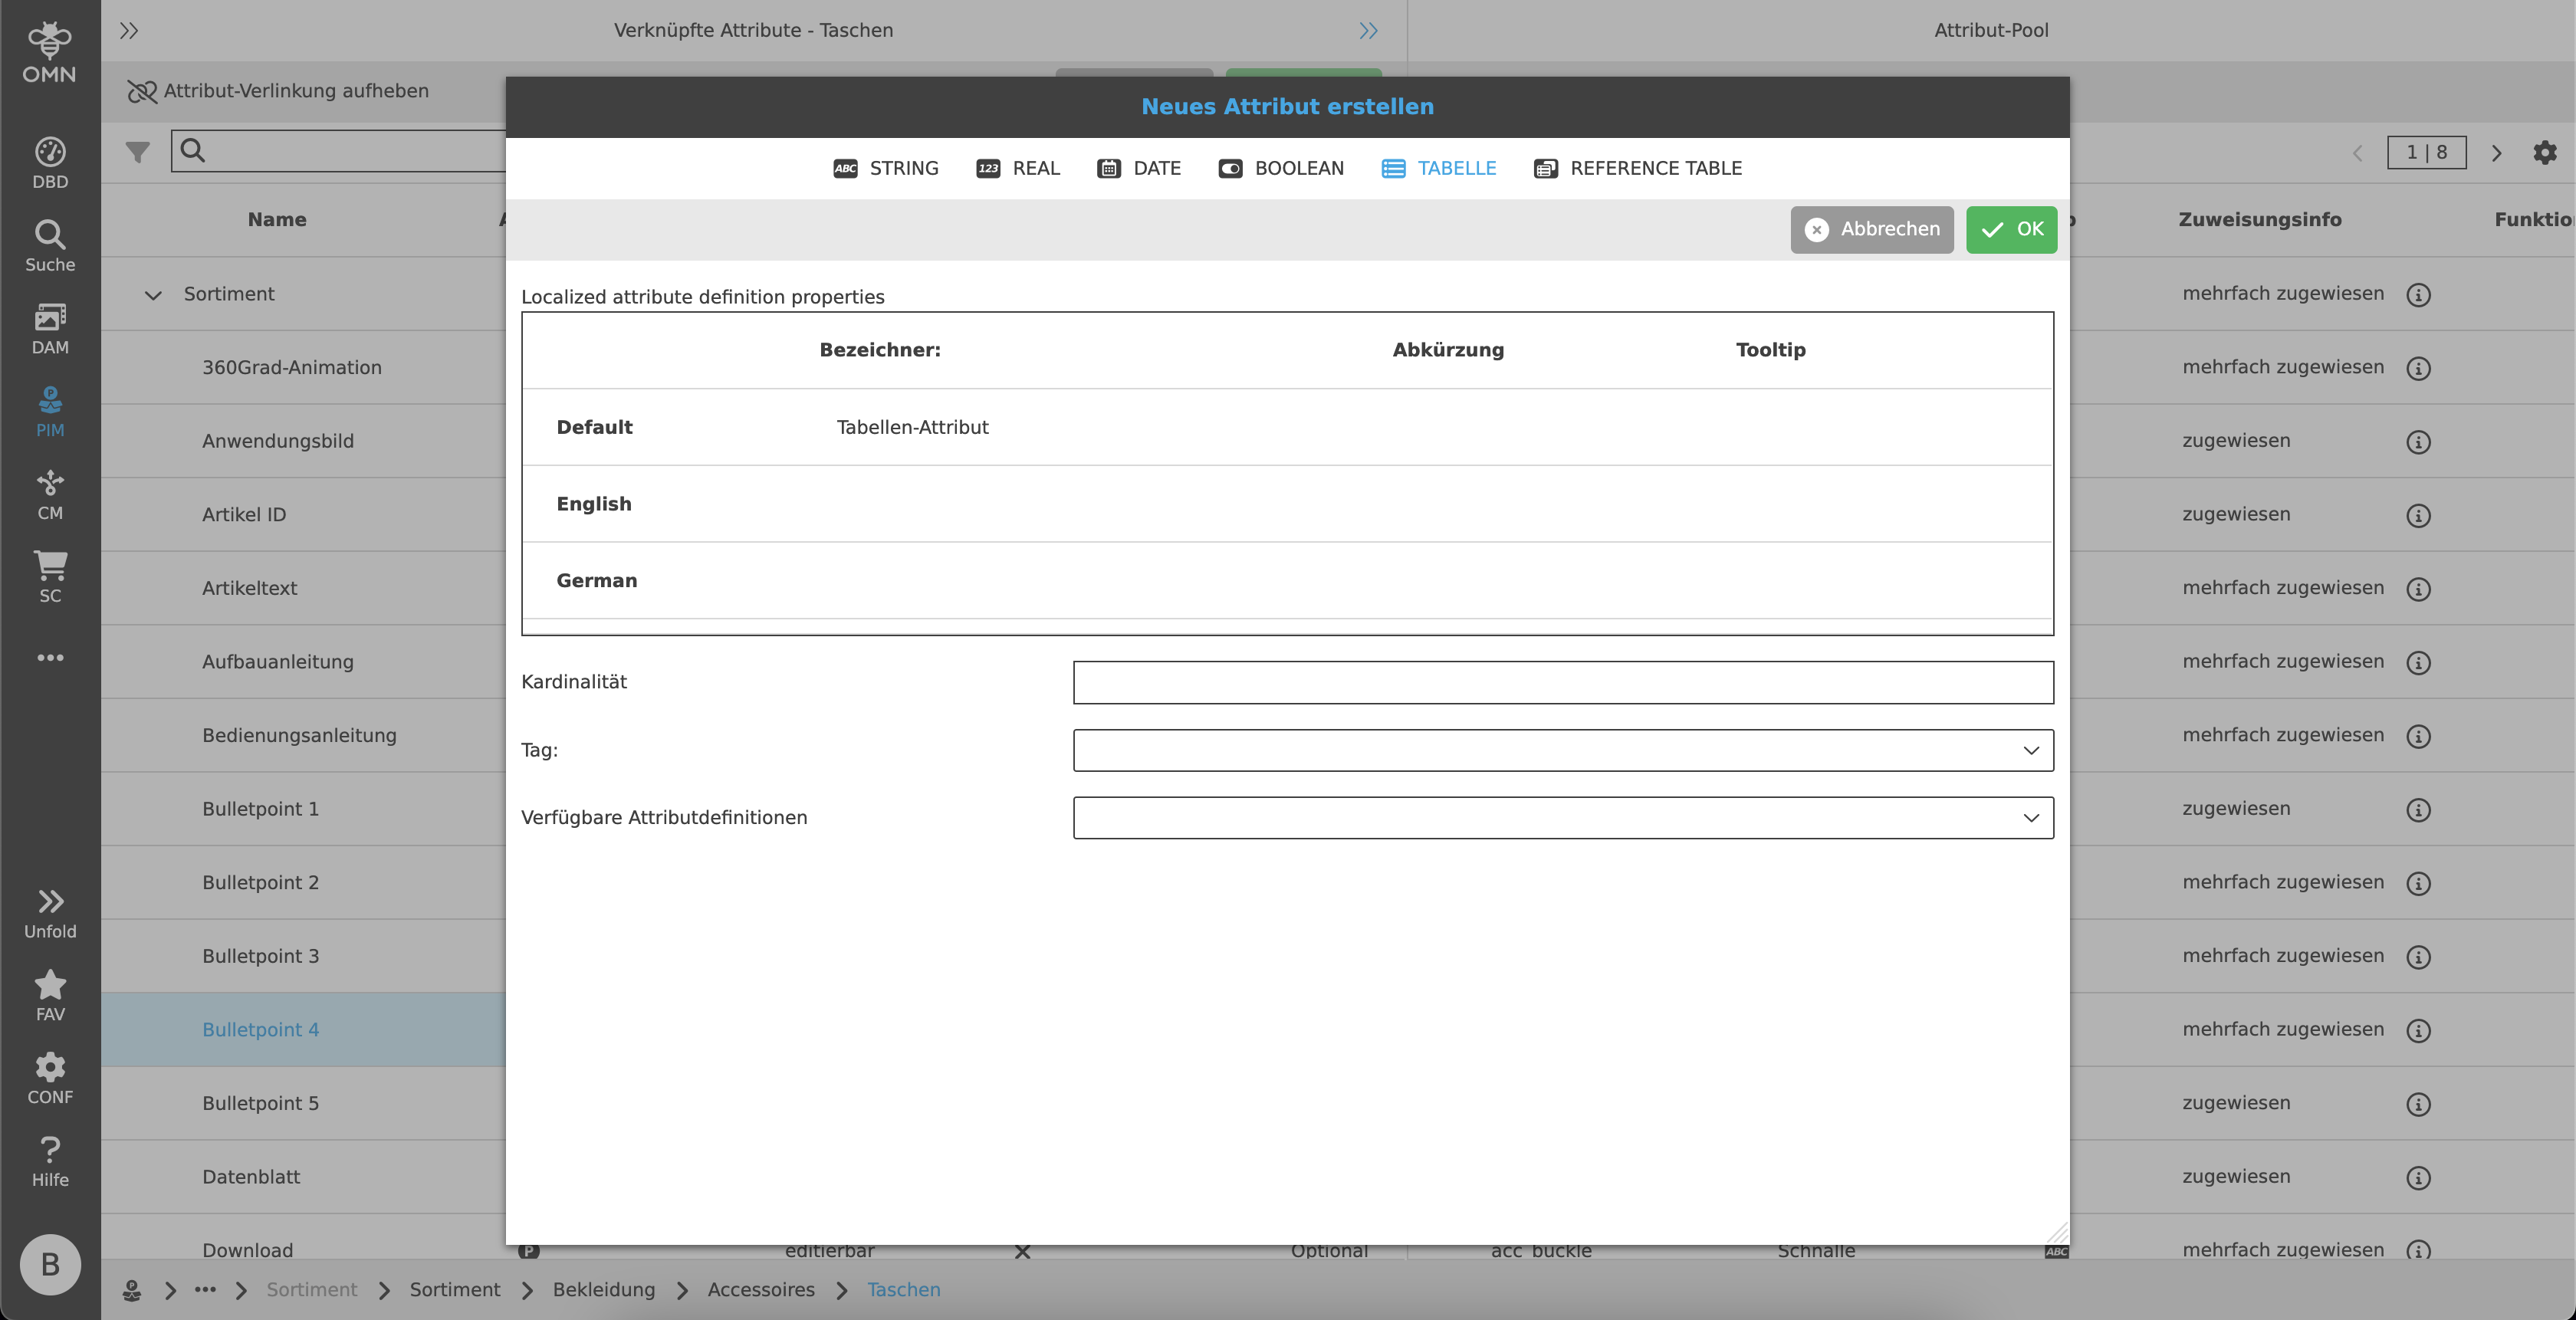
Task: Expand Verfügbare Attributdefinitionen dropdown
Action: point(1562,818)
